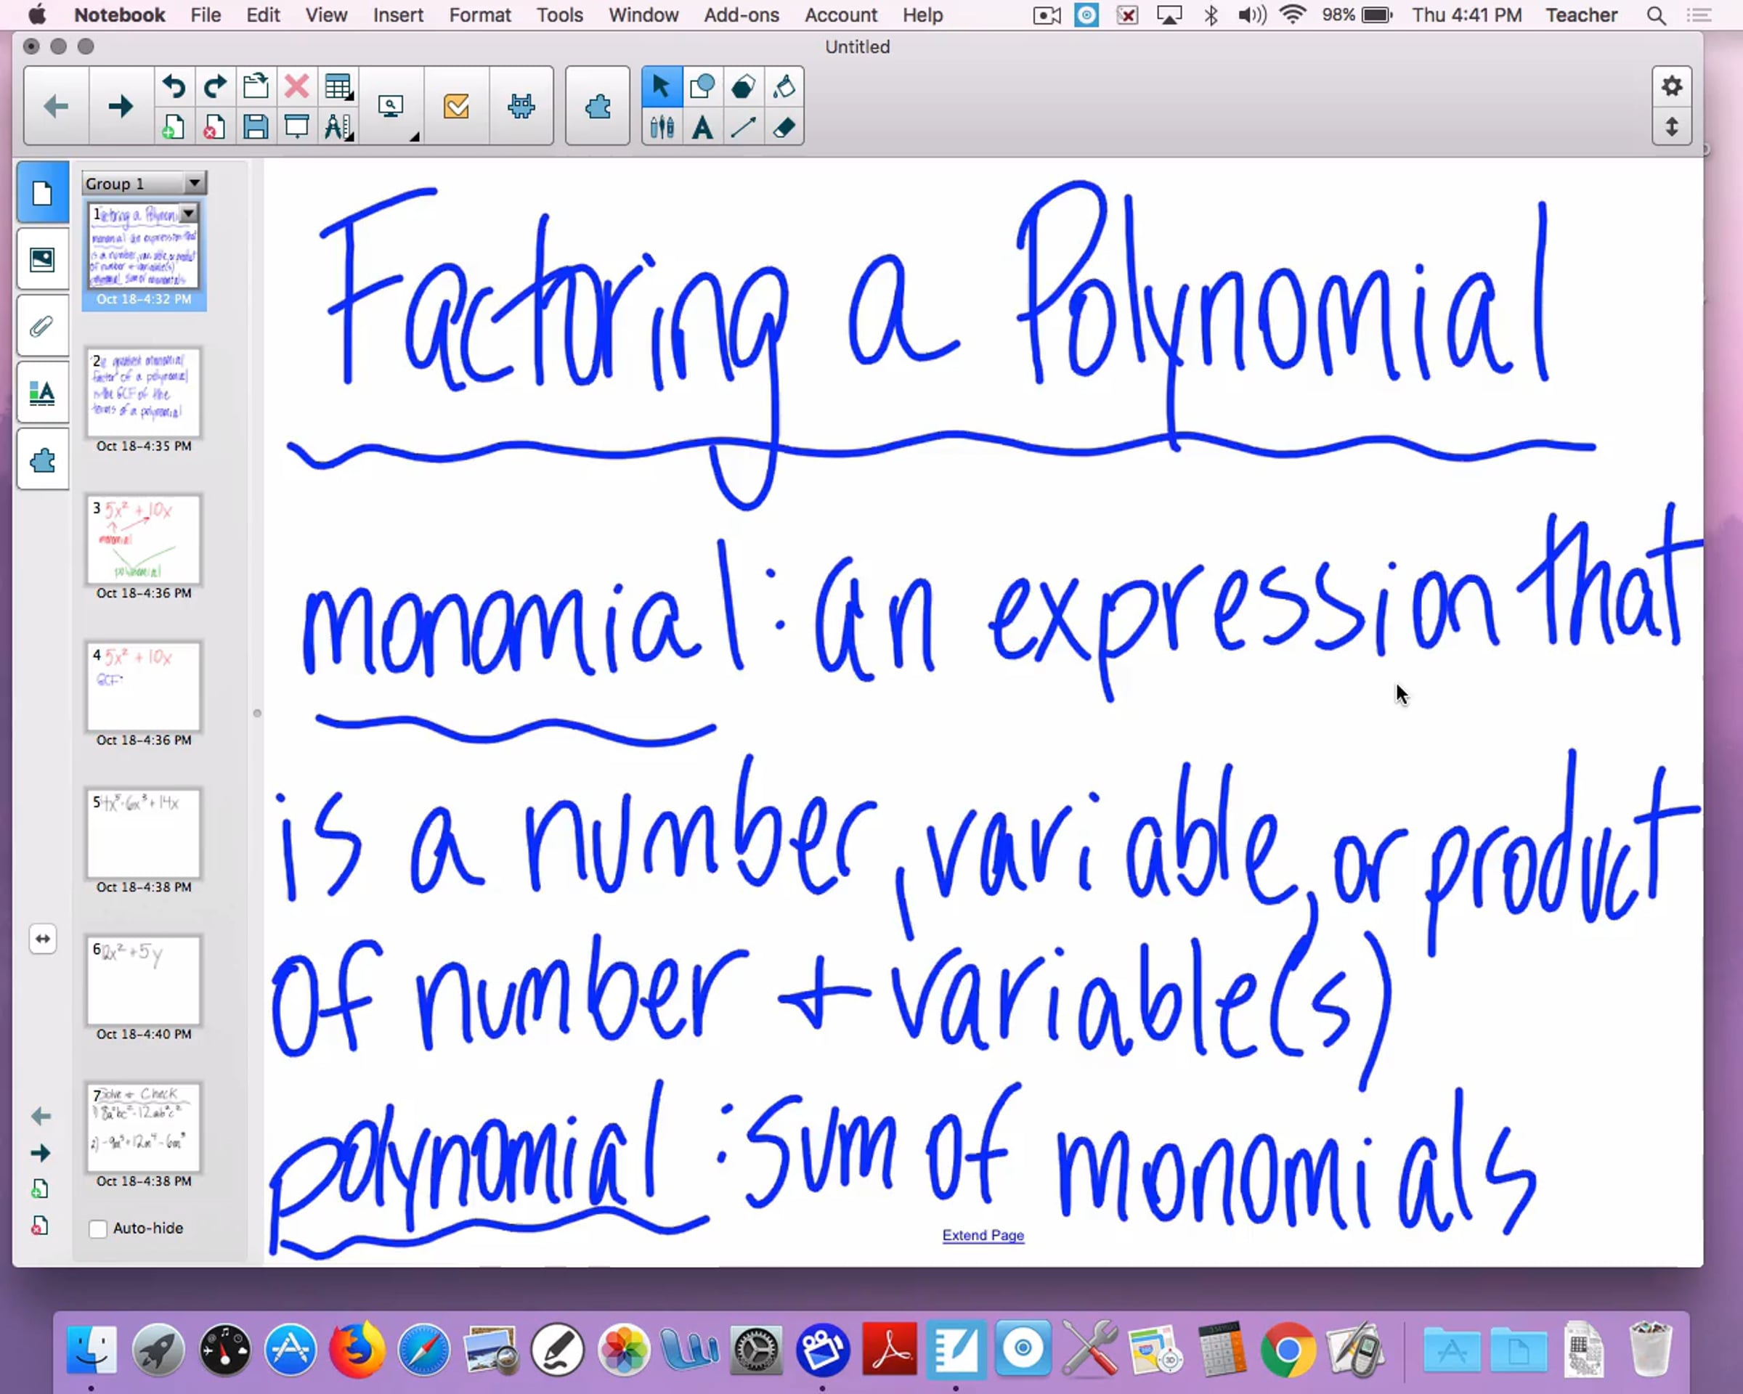Enable the Auto-hide checkbox
The width and height of the screenshot is (1743, 1394).
[98, 1228]
